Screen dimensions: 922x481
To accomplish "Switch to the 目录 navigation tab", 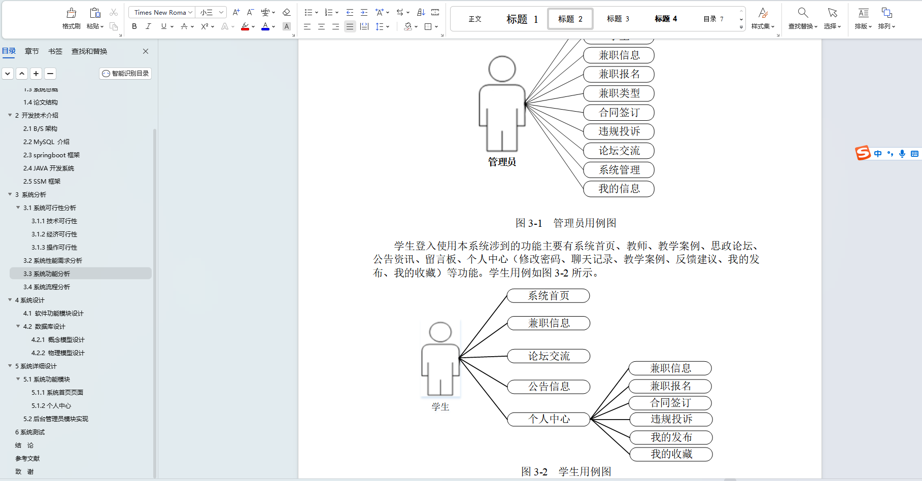I will [9, 51].
